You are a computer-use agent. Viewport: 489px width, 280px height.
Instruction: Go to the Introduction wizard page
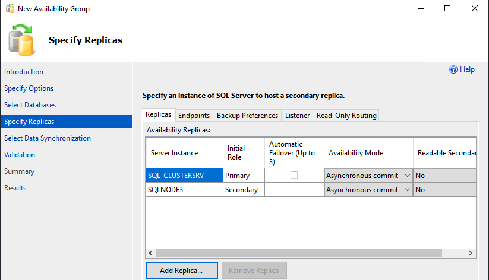(x=24, y=72)
